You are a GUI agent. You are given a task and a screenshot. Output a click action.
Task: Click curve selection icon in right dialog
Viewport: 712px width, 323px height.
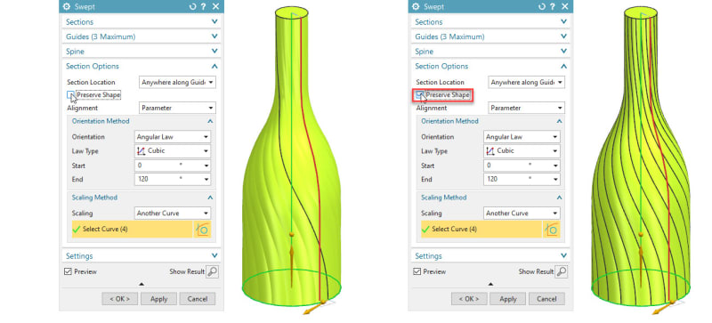pos(551,229)
